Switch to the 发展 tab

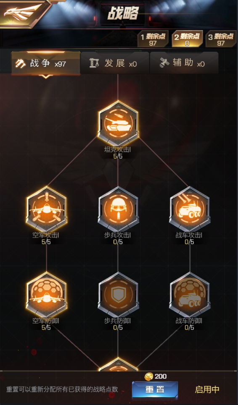[115, 63]
